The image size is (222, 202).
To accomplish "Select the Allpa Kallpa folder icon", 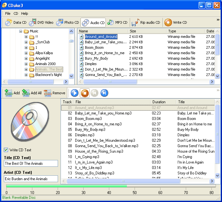I will [x=32, y=53].
